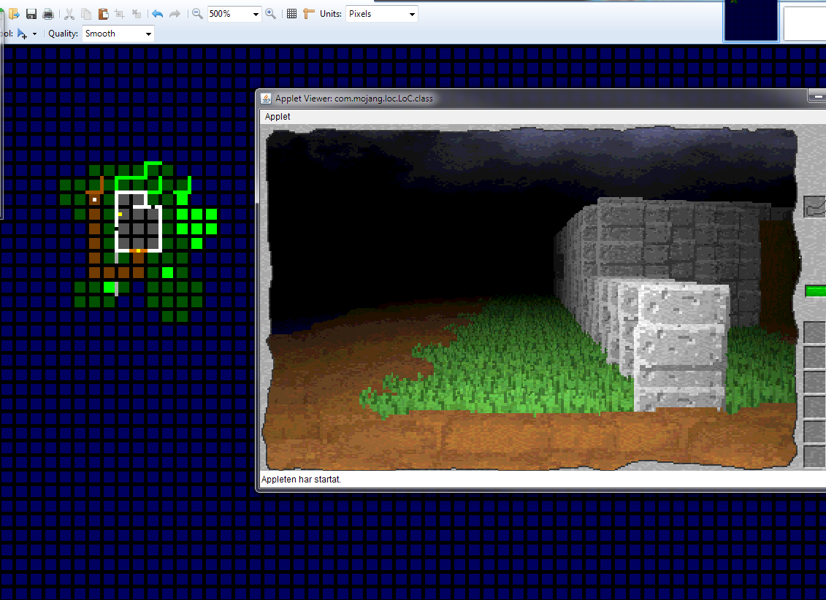Screen dimensions: 826x600
Task: Print the image with the printer icon
Action: [48, 14]
